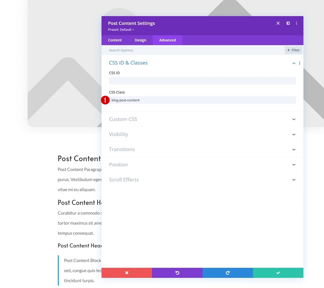Image resolution: width=324 pixels, height=288 pixels.
Task: Toggle the sidebar snap layout icon
Action: 288,23
